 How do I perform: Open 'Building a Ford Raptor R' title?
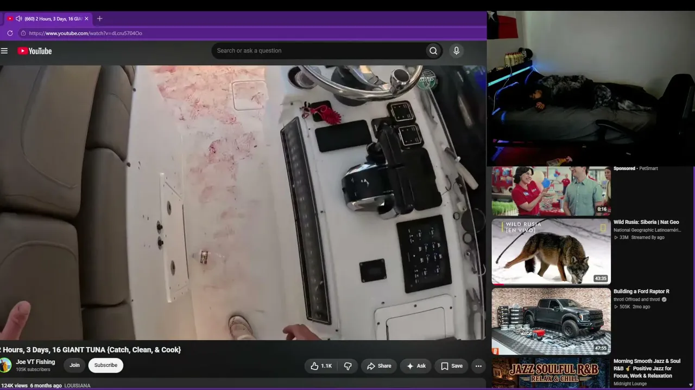(x=641, y=291)
